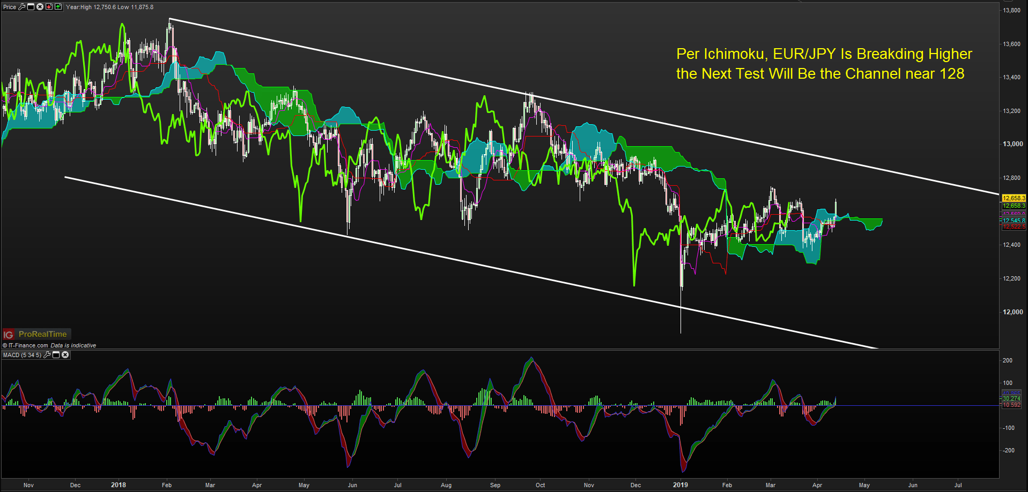The height and width of the screenshot is (492, 1028).
Task: Click the 13,200 price axis label
Action: pyautogui.click(x=1012, y=111)
